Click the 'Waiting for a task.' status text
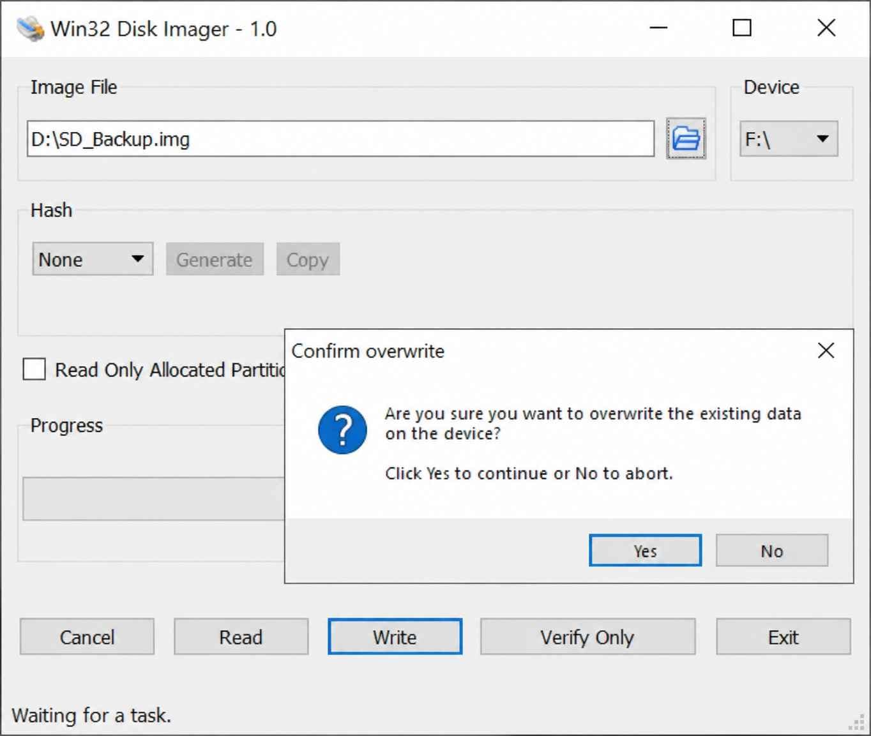The height and width of the screenshot is (736, 871). pyautogui.click(x=91, y=716)
